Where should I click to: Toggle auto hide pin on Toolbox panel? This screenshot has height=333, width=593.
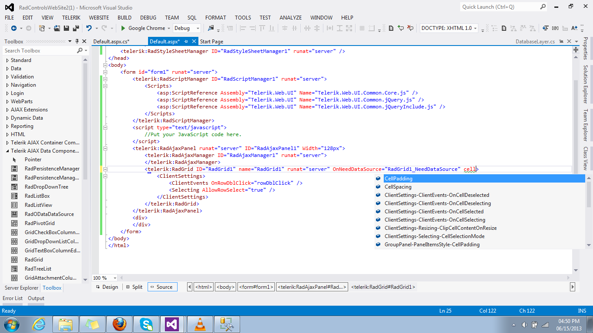[77, 42]
